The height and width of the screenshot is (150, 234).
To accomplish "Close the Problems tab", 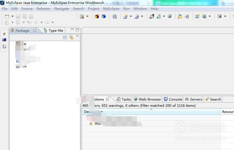I will coord(107,99).
